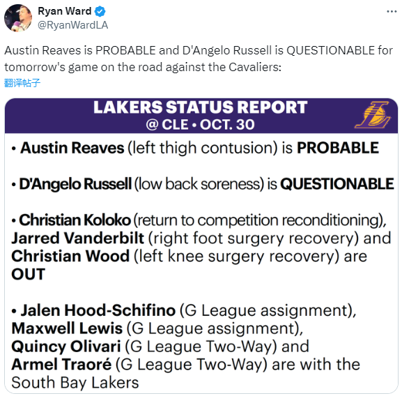Click the tweet text mentioning the Cavaliers
This screenshot has width=409, height=396.
click(199, 59)
